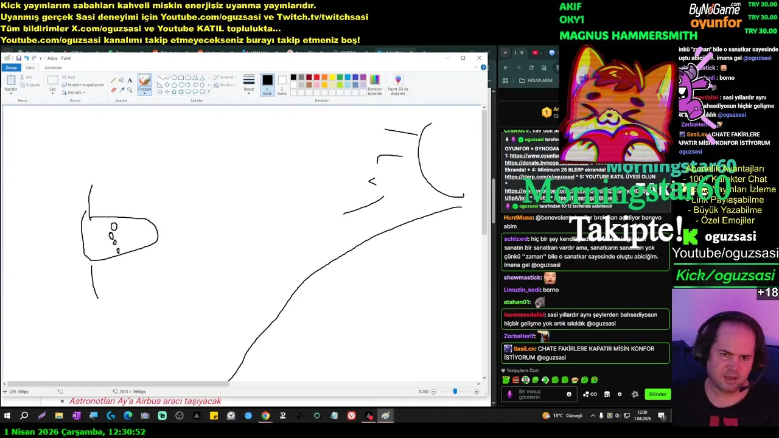Open Paint 3D ile düzenle
Image resolution: width=779 pixels, height=438 pixels.
click(x=398, y=84)
